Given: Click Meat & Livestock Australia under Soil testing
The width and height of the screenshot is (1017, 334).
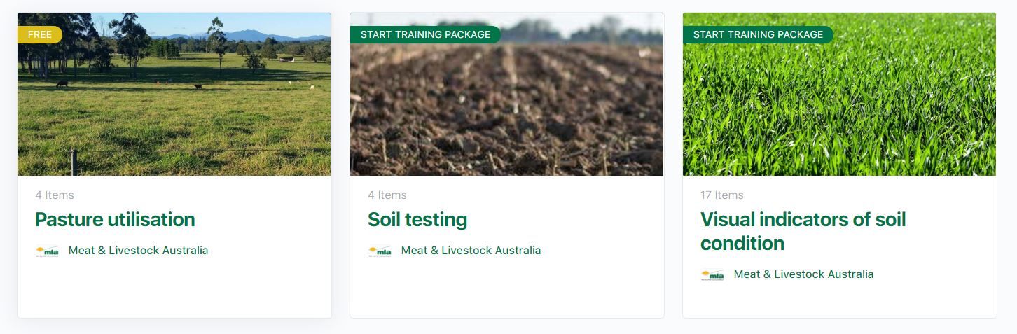Looking at the screenshot, I should tap(471, 251).
